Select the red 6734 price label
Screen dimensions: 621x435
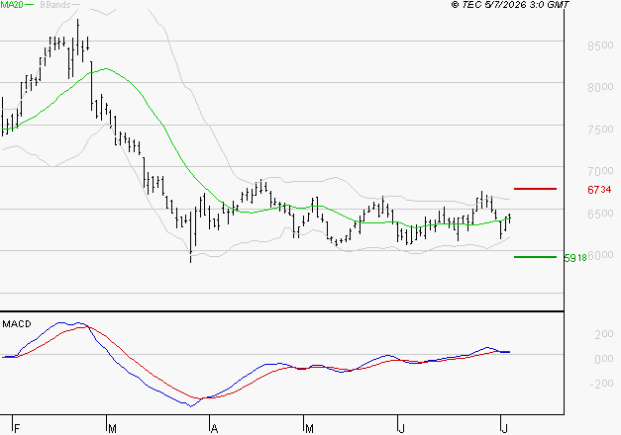pos(599,190)
